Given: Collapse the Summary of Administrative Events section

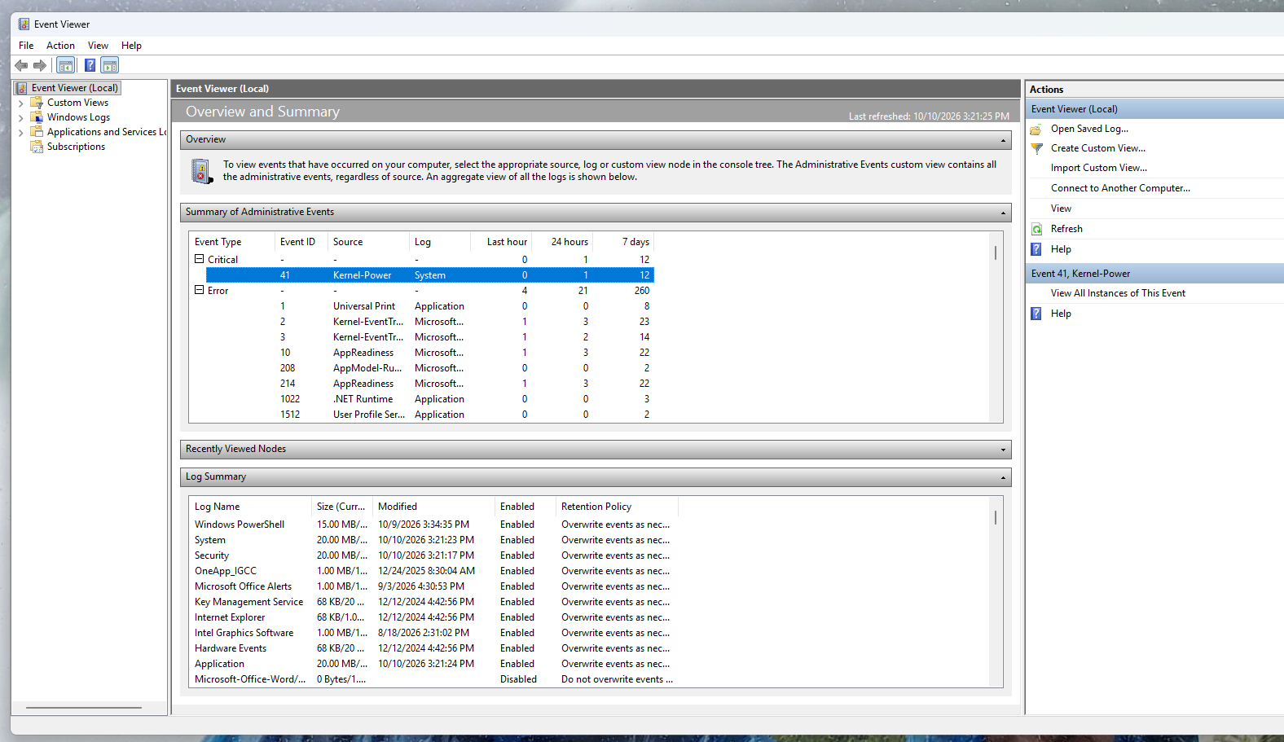Looking at the screenshot, I should coord(1003,213).
